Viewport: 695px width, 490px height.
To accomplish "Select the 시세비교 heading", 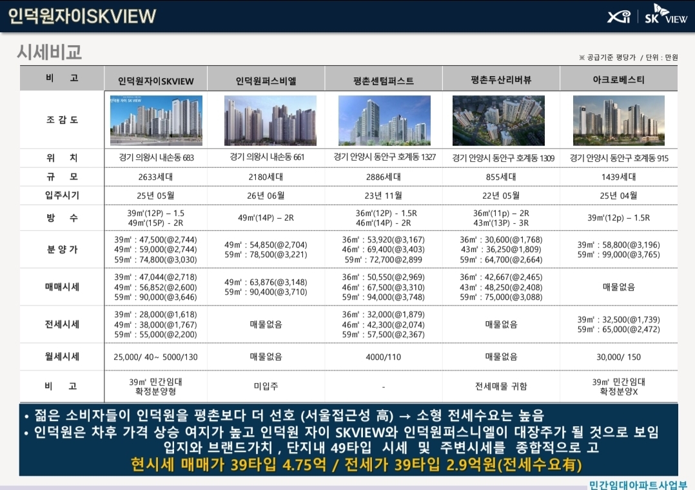I will tap(49, 52).
